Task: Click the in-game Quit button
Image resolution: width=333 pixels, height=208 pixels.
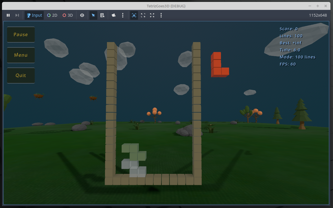Action: coord(21,75)
